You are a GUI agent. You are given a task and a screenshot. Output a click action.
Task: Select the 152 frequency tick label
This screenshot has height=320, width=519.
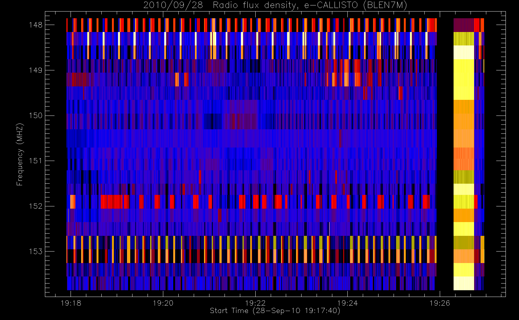(x=35, y=206)
